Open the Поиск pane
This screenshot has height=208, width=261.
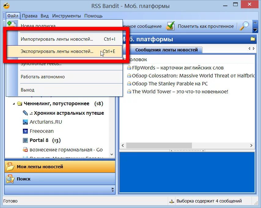60,179
